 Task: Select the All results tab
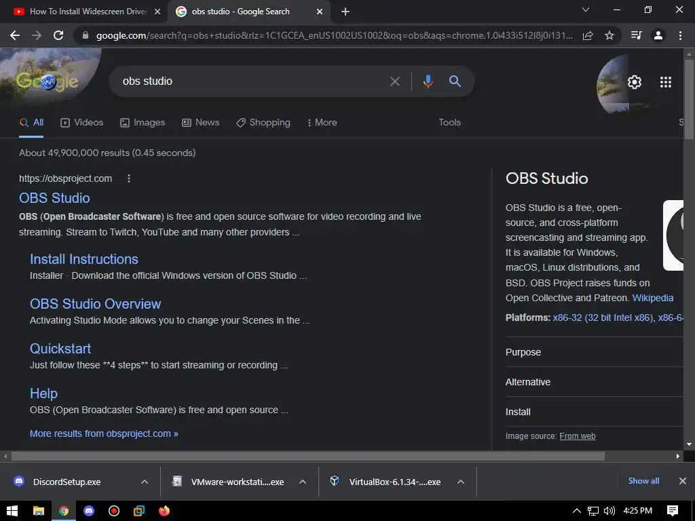pyautogui.click(x=31, y=123)
